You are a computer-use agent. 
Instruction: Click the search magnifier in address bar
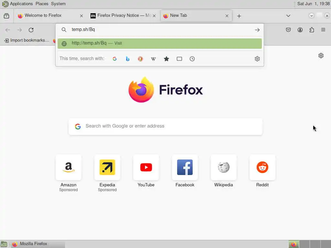[x=64, y=30]
